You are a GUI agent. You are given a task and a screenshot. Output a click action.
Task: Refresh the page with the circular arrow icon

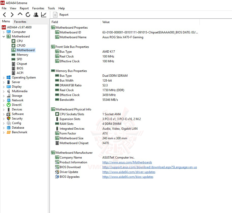(x=28, y=15)
